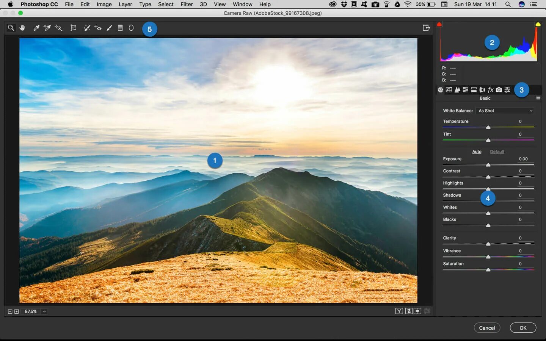The image size is (546, 341).
Task: Click the 87.5% zoom level field
Action: click(x=31, y=311)
